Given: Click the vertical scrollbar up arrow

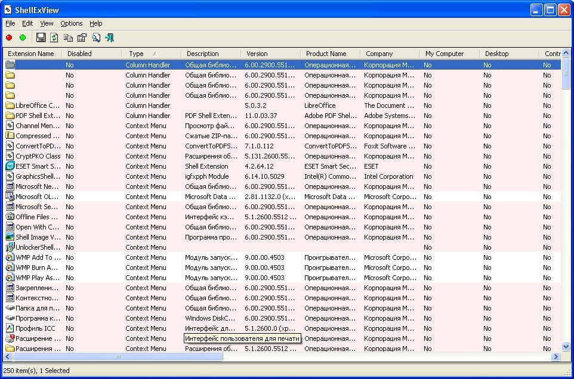Looking at the screenshot, I should coord(566,53).
